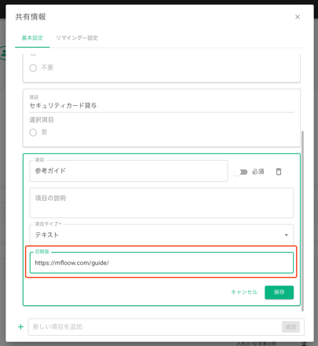Toggle the 必須 required switch
318x346 pixels.
pyautogui.click(x=241, y=172)
